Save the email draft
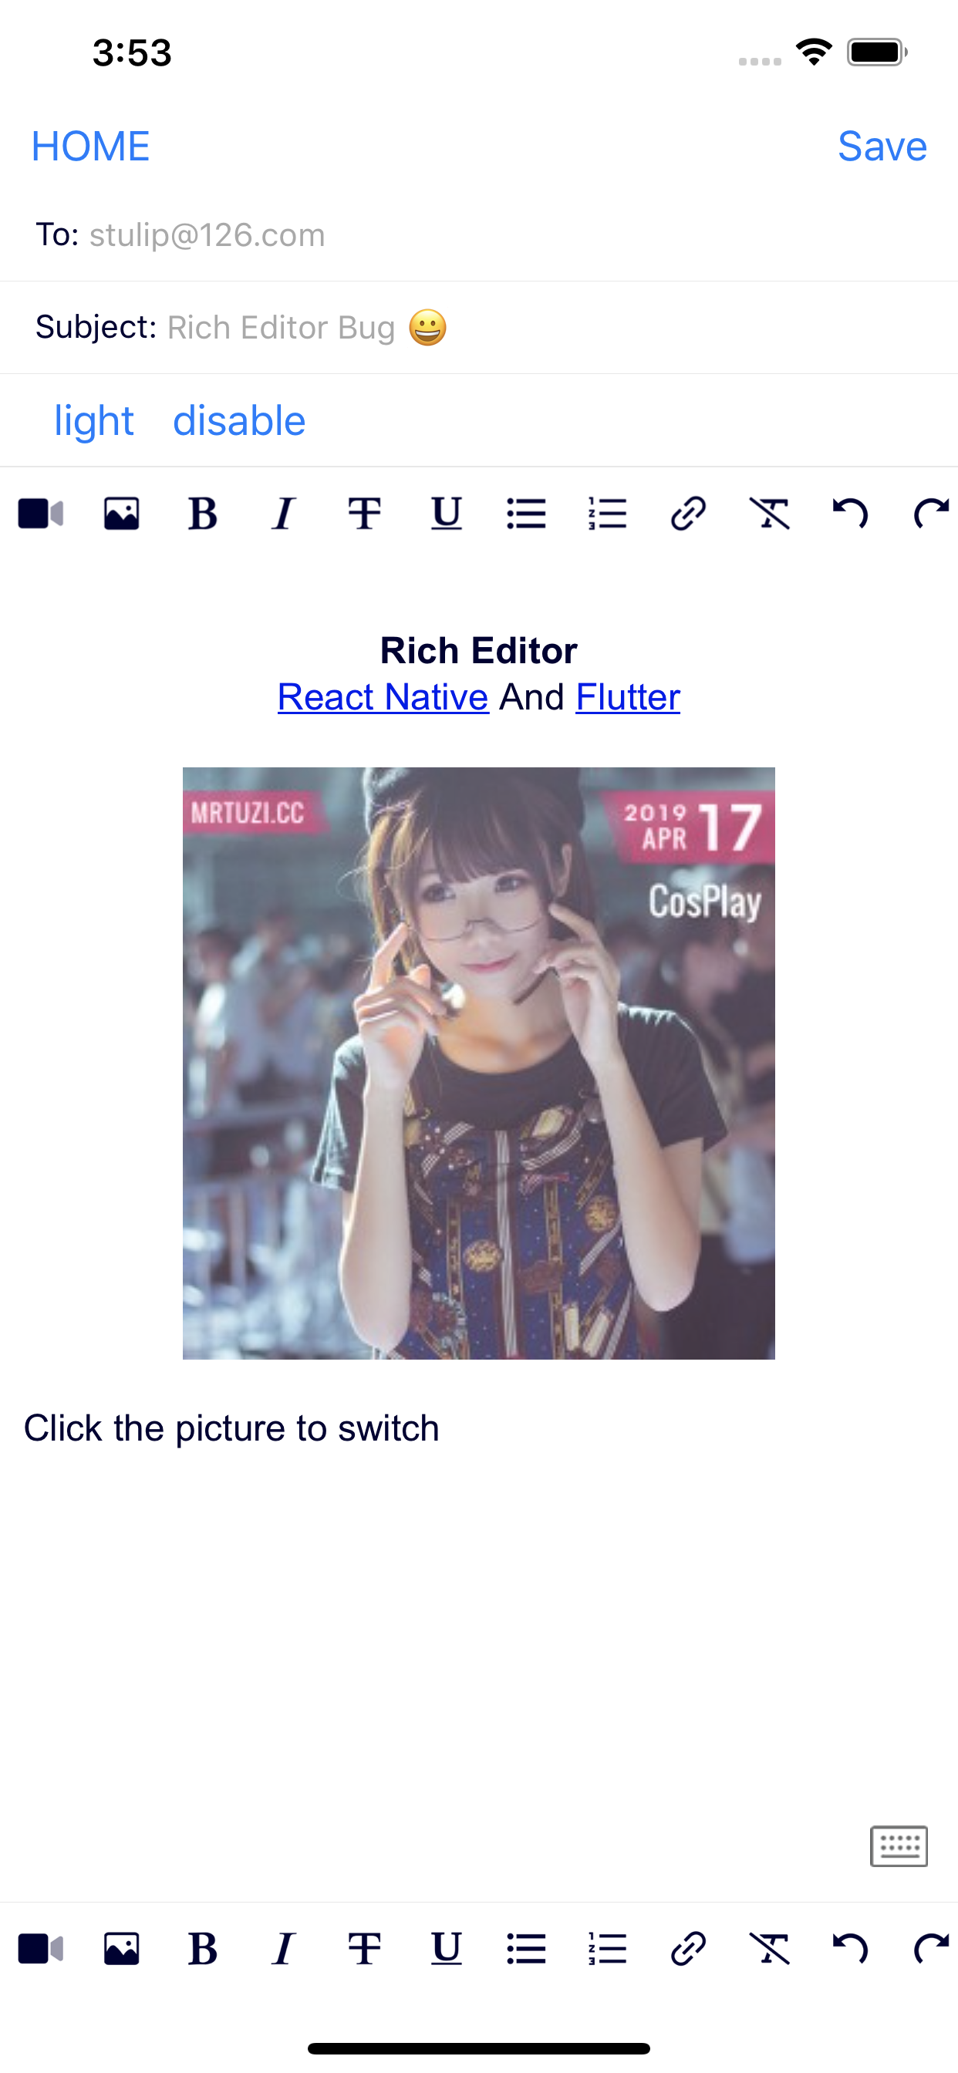Viewport: 958px width, 2073px height. pyautogui.click(x=882, y=147)
